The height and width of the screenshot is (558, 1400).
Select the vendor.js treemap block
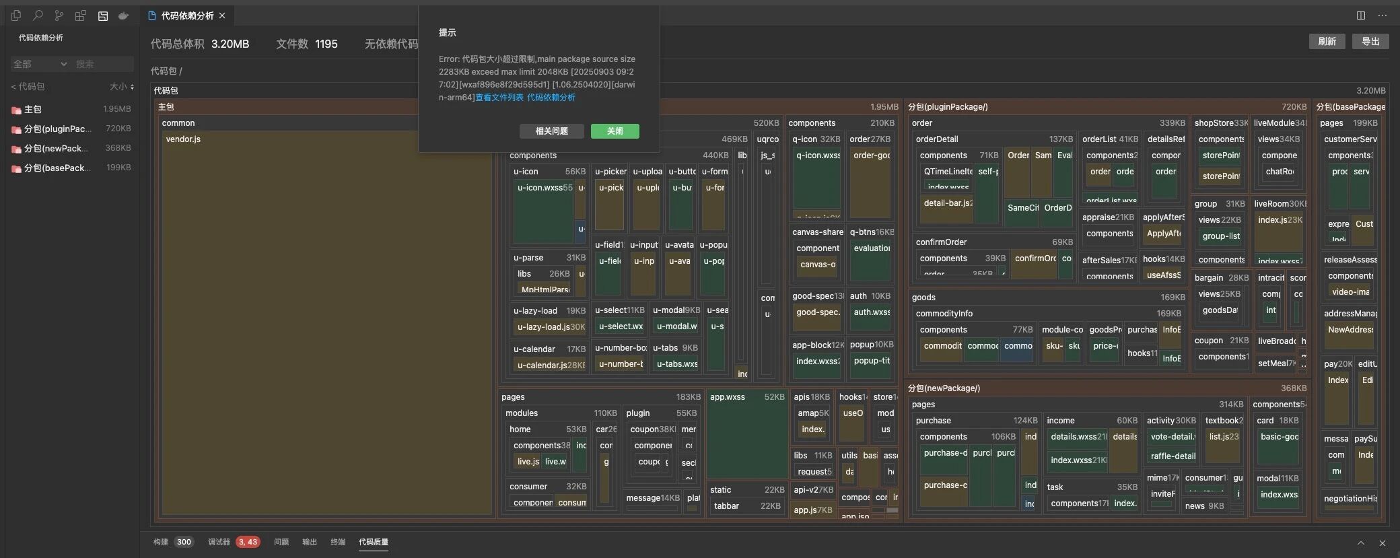coord(326,323)
